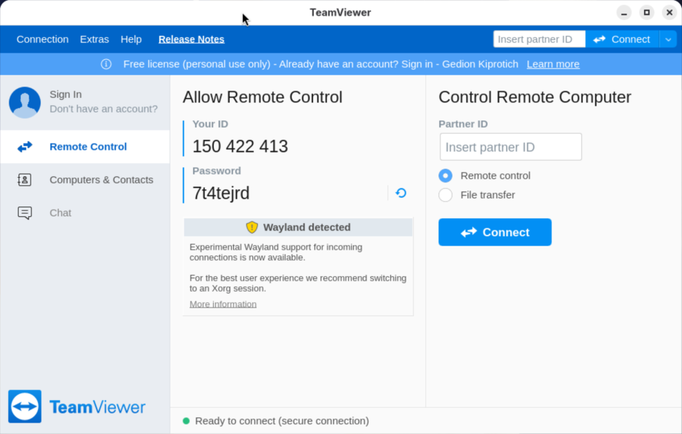Open the Help menu
The height and width of the screenshot is (434, 682).
click(x=131, y=39)
